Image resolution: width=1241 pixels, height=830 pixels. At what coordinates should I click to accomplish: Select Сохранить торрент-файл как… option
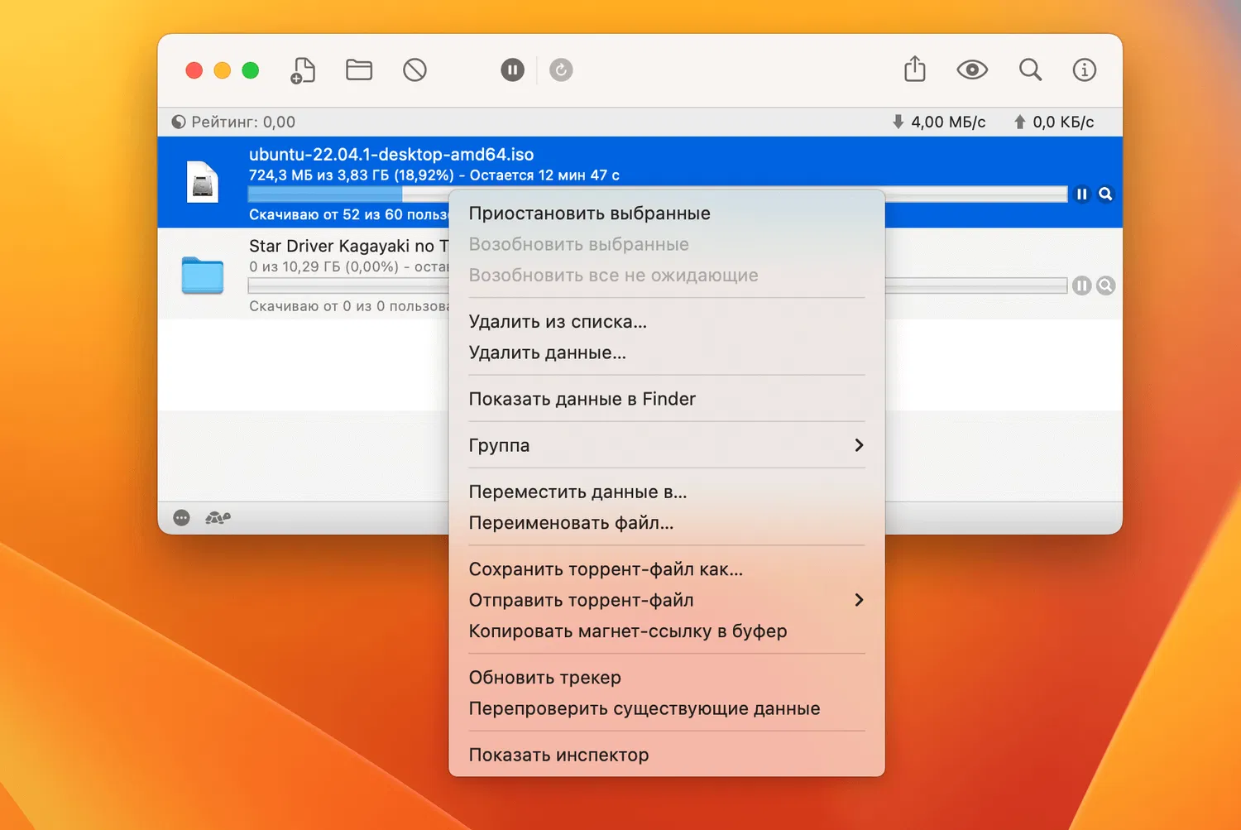coord(667,569)
